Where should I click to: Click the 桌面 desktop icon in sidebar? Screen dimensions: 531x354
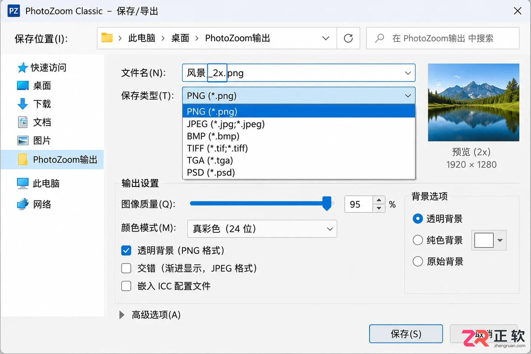point(22,86)
